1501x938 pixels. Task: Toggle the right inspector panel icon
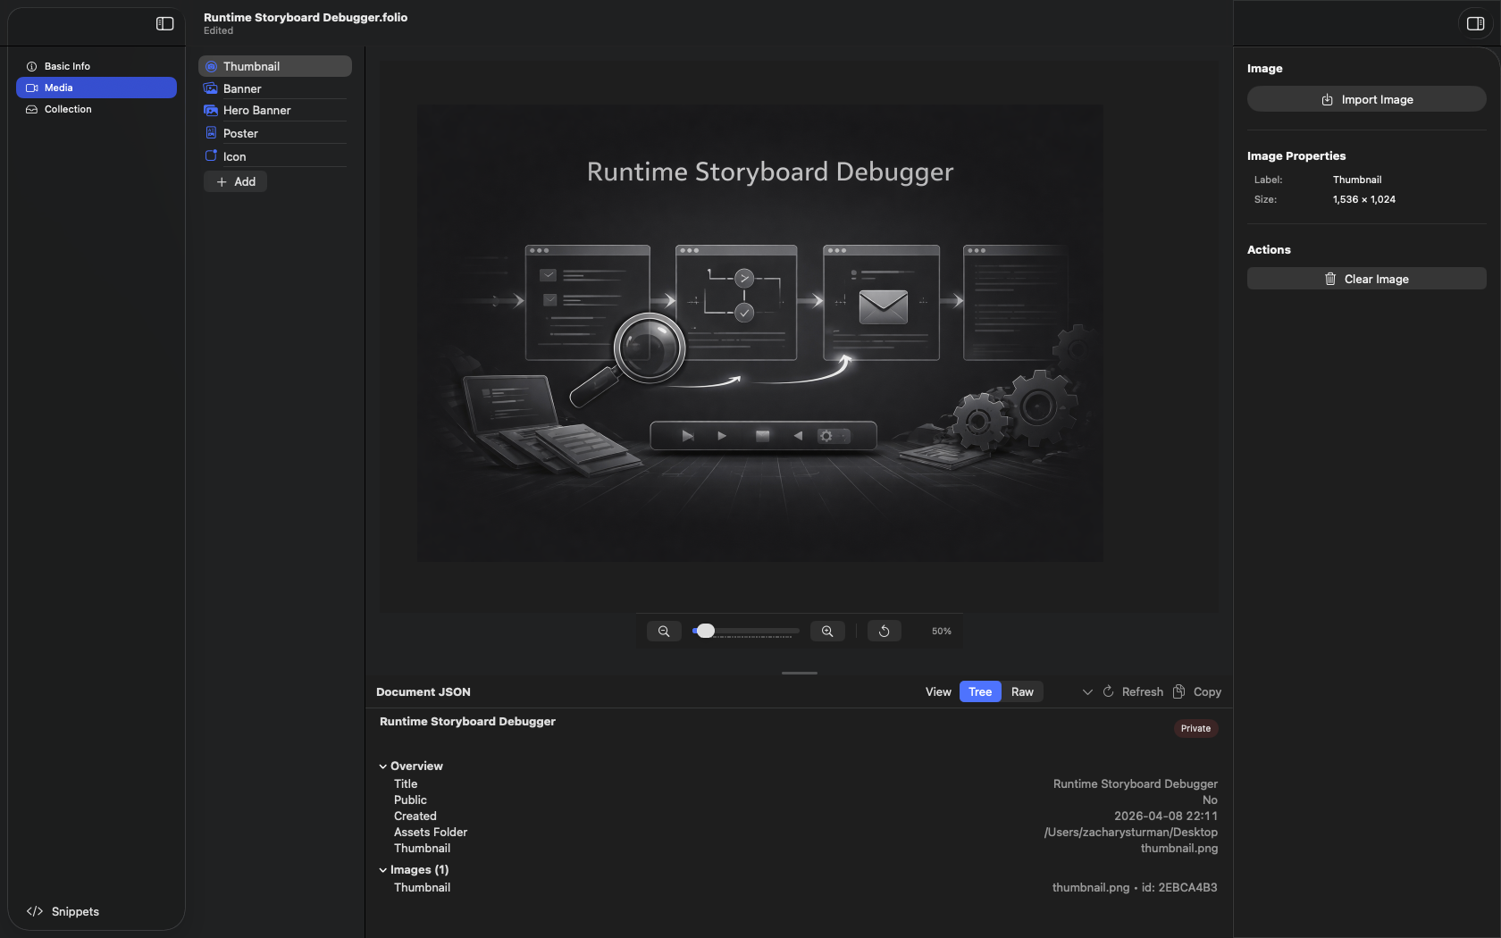click(x=1475, y=24)
